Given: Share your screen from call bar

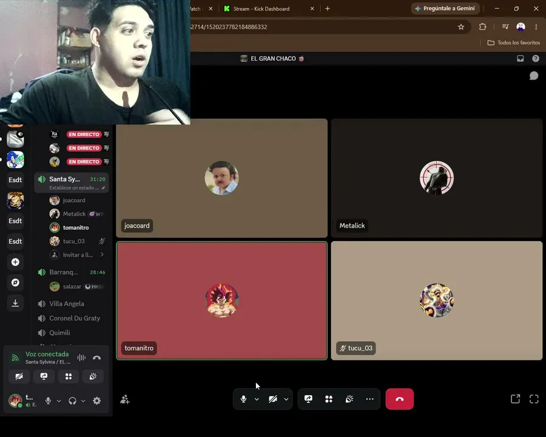Looking at the screenshot, I should [x=308, y=399].
